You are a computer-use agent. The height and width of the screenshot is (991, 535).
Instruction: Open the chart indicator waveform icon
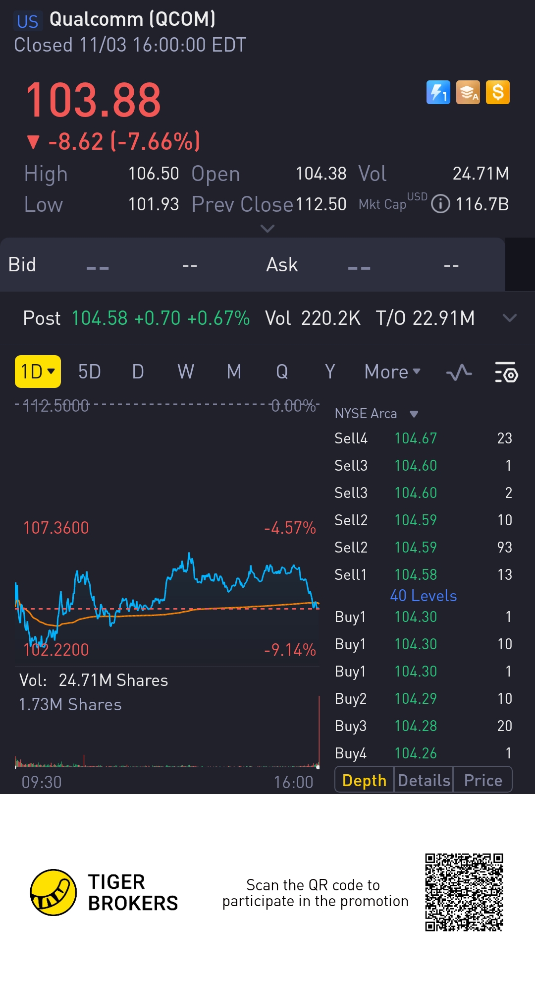pos(459,372)
